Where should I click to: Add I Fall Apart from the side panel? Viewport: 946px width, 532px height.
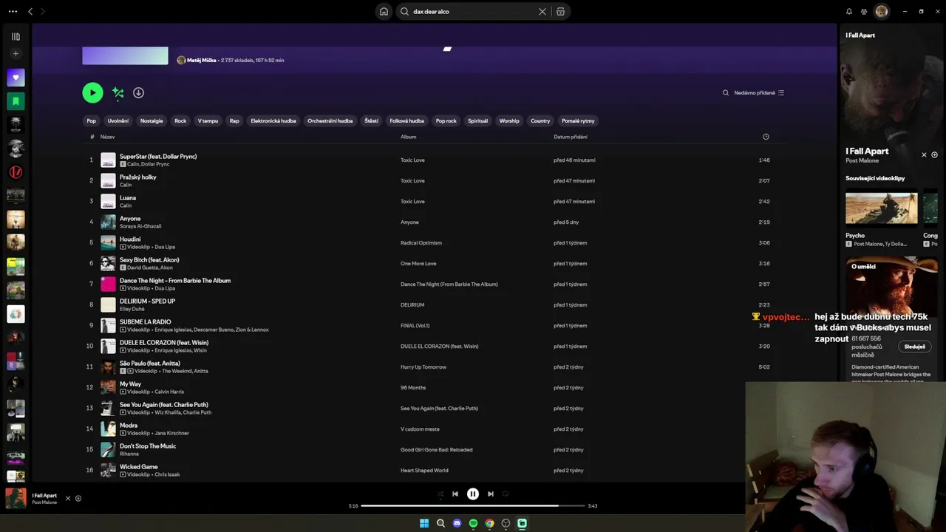(x=935, y=155)
